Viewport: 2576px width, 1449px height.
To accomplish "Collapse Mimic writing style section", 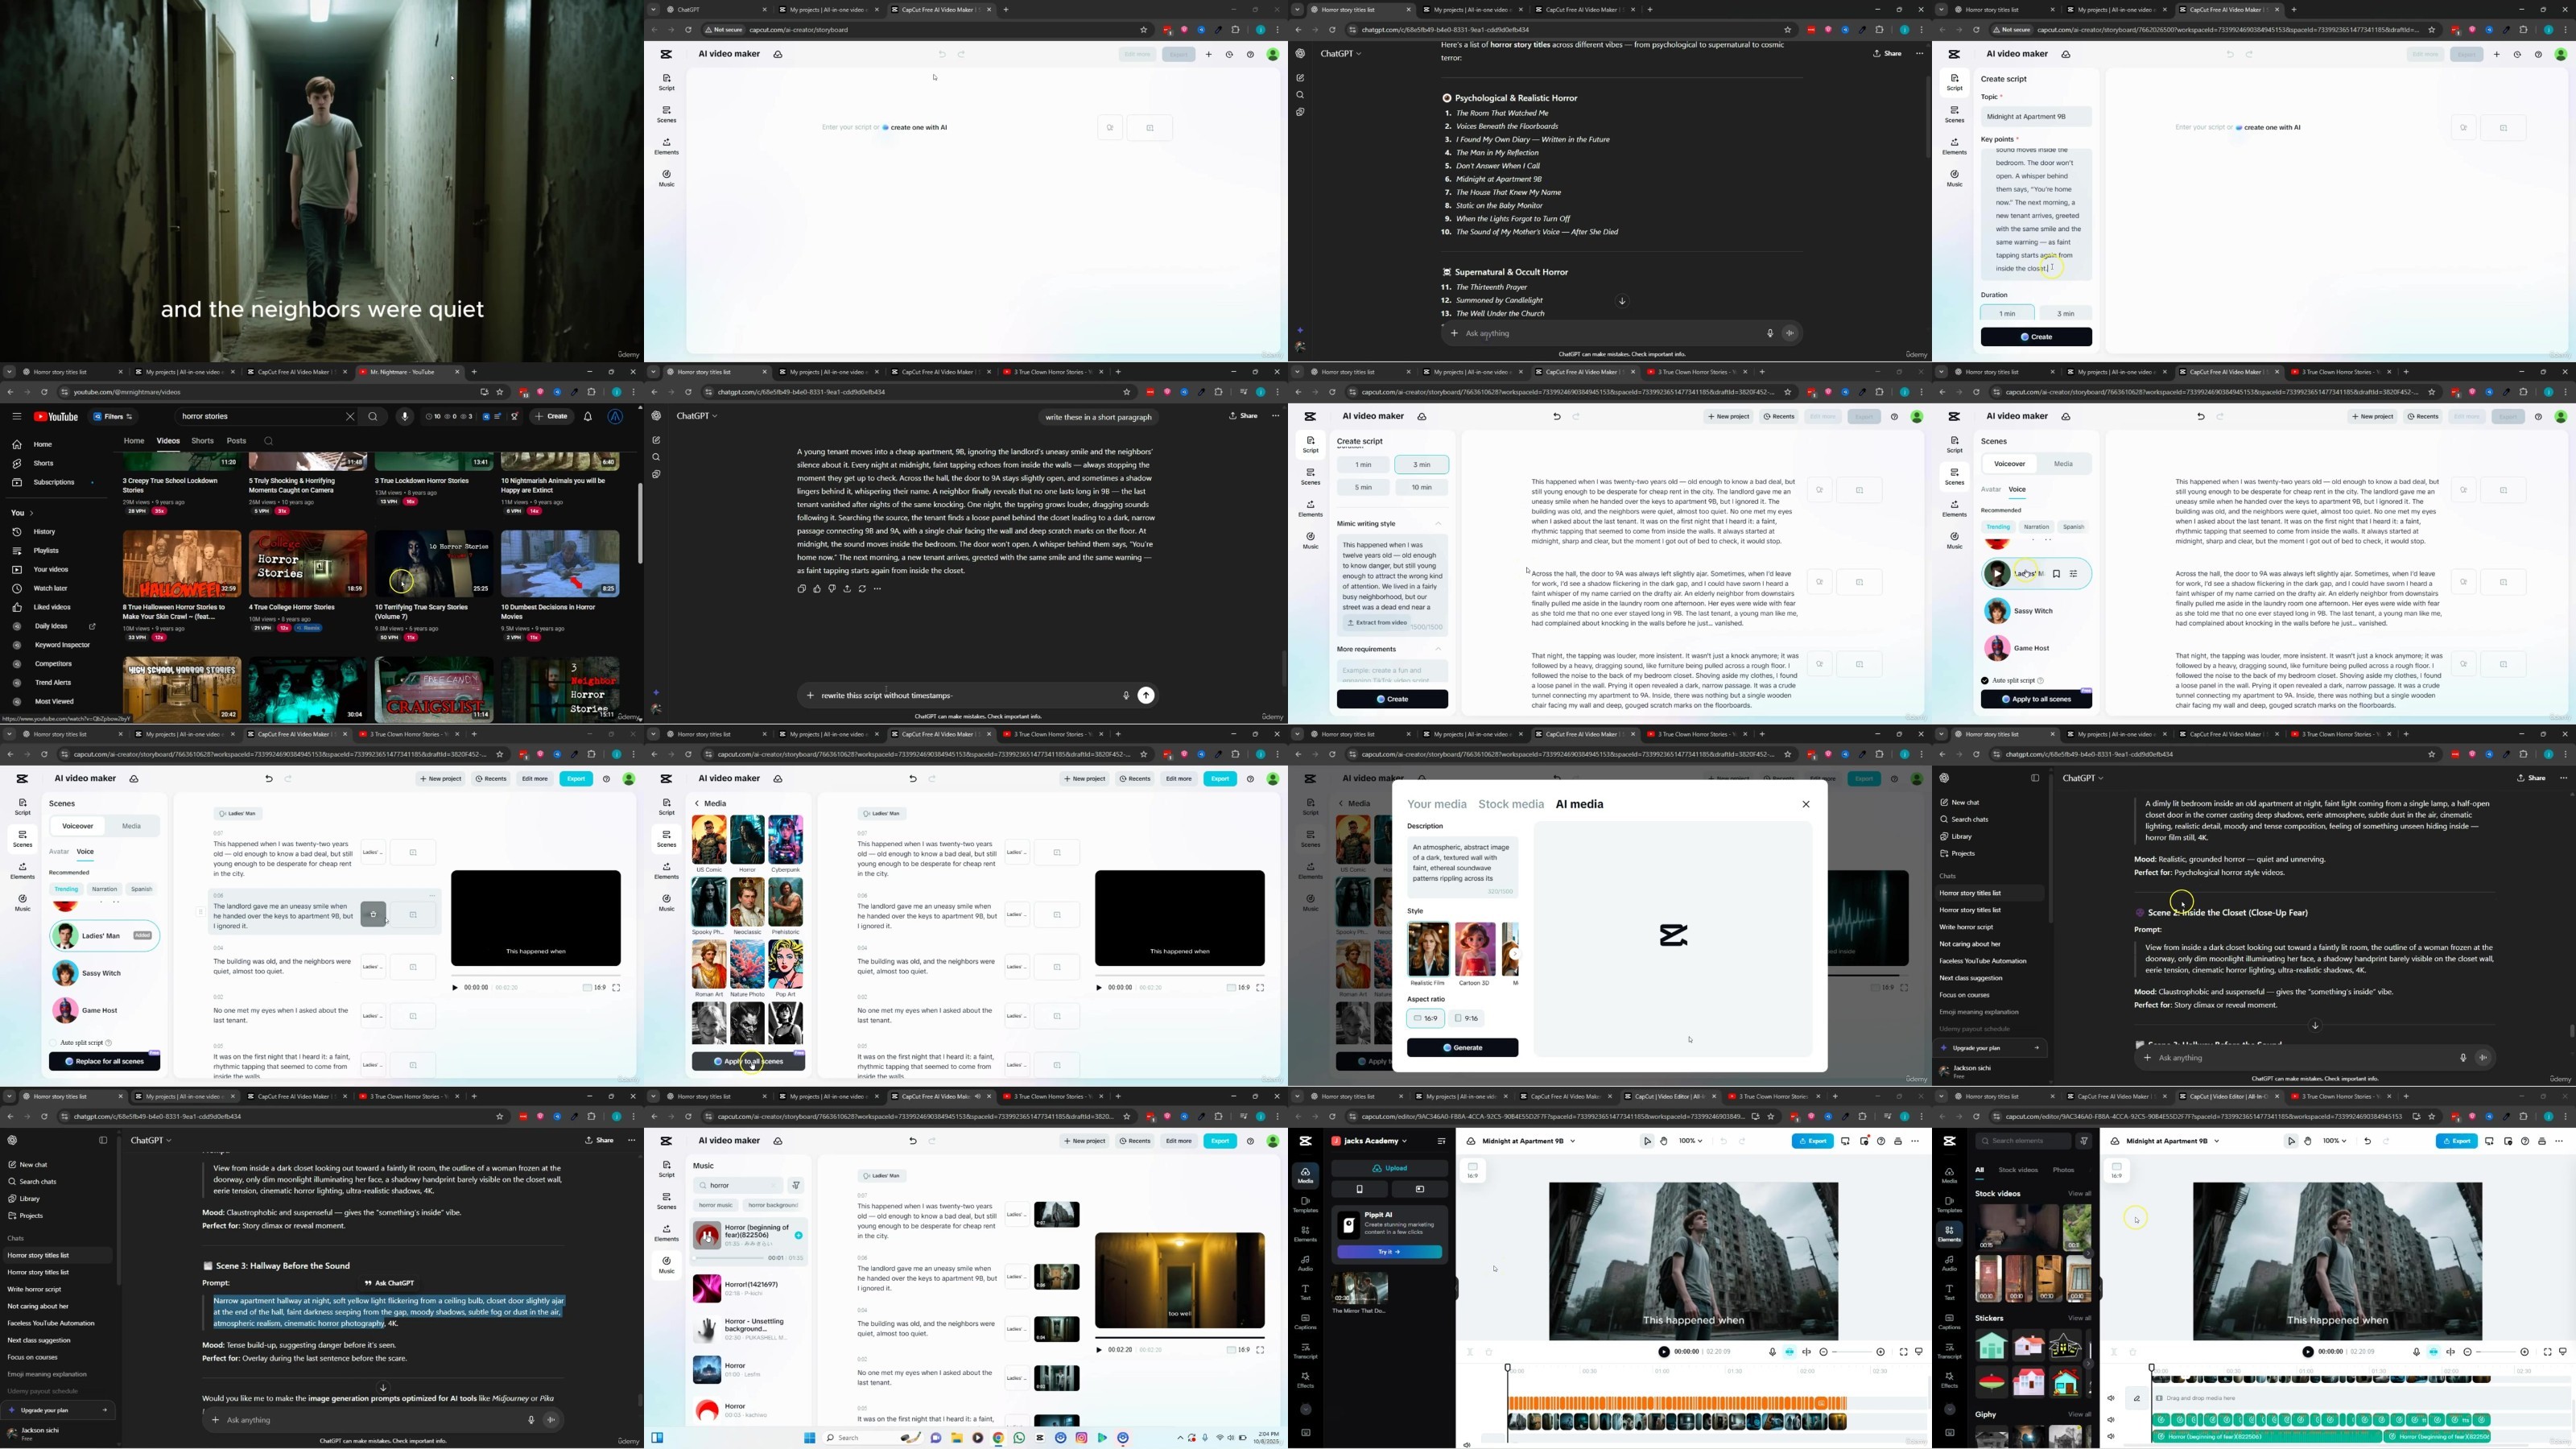I will pos(1438,524).
